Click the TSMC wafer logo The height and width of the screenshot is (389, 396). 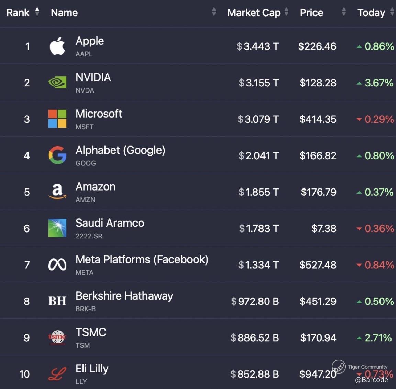(x=57, y=337)
